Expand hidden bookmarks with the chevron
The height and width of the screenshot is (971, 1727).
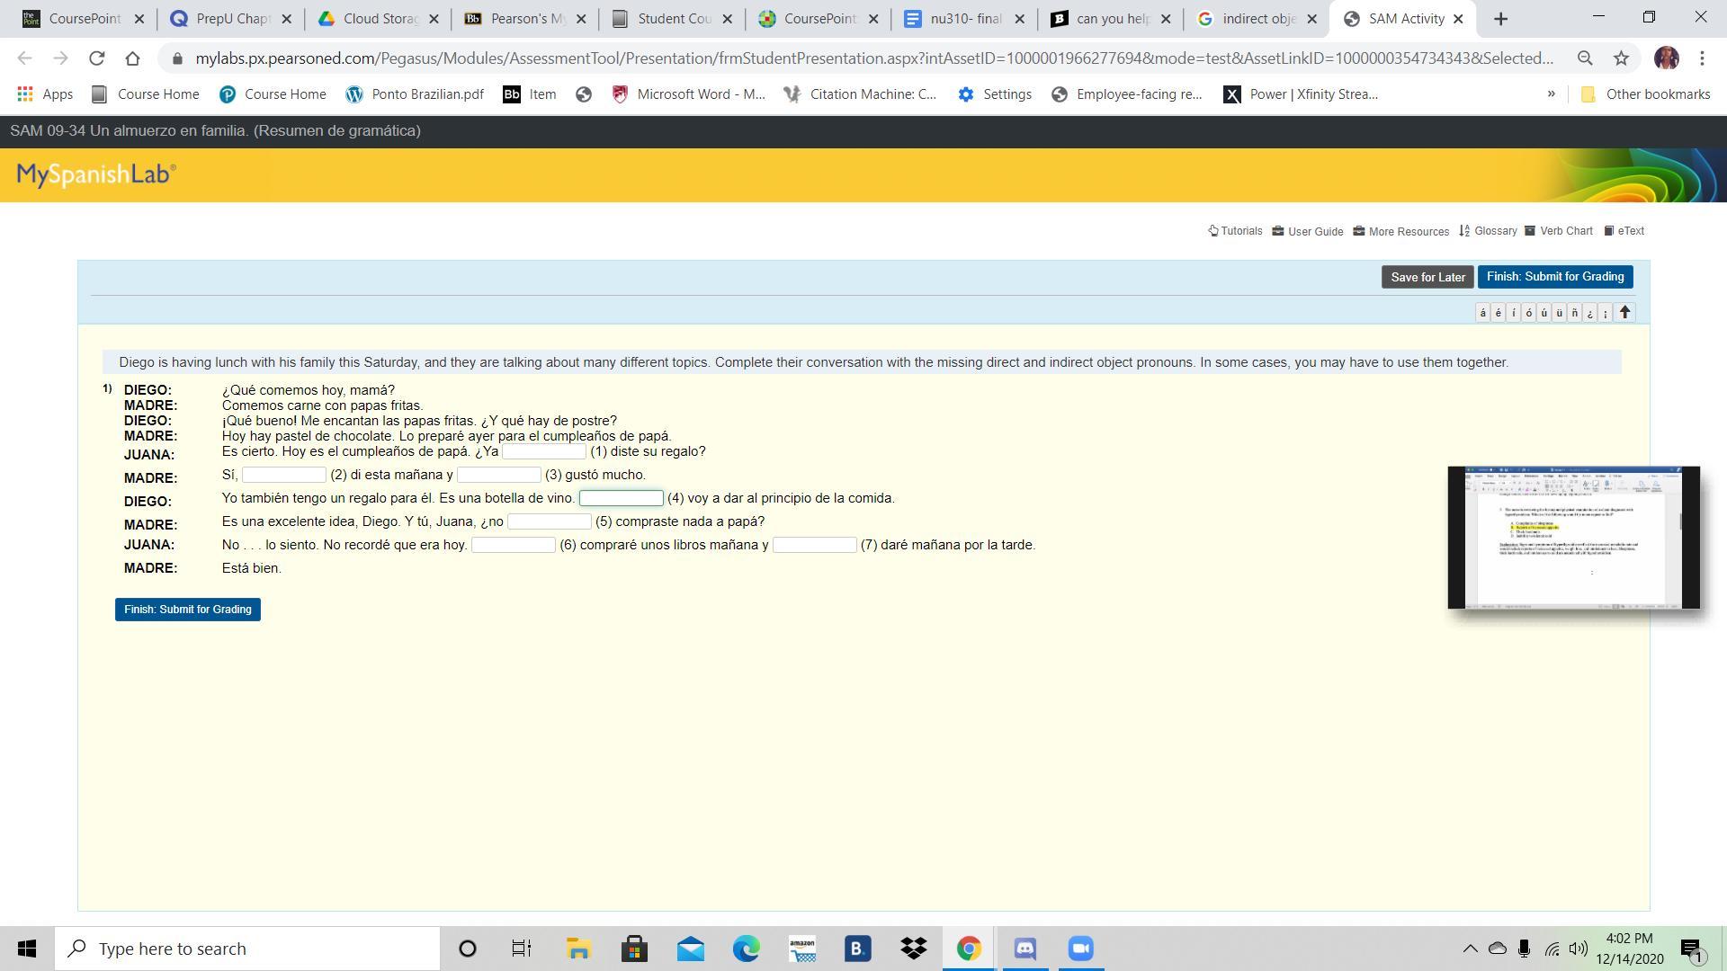point(1551,94)
